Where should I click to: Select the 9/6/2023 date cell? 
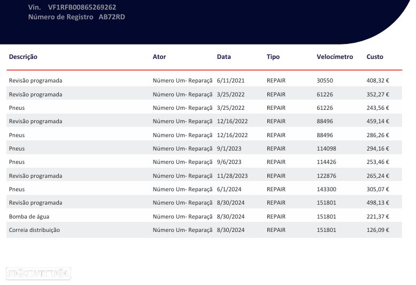[x=229, y=162]
